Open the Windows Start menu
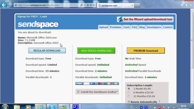Viewport: 194px width, 109px height. tap(5, 107)
